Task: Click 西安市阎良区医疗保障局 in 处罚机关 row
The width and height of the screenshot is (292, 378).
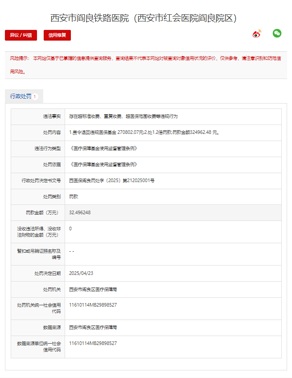Action: pos(93,290)
